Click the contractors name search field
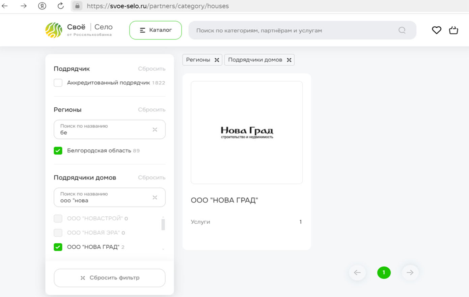This screenshot has height=297, width=469. [110, 197]
